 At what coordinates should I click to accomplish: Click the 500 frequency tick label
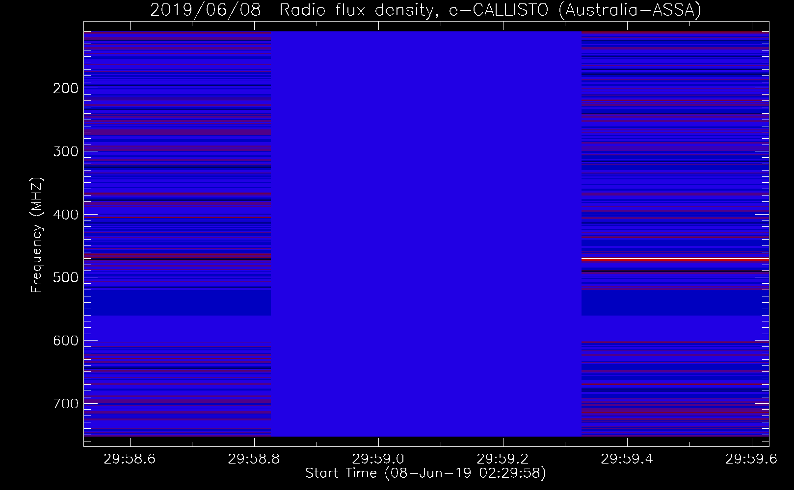click(66, 277)
